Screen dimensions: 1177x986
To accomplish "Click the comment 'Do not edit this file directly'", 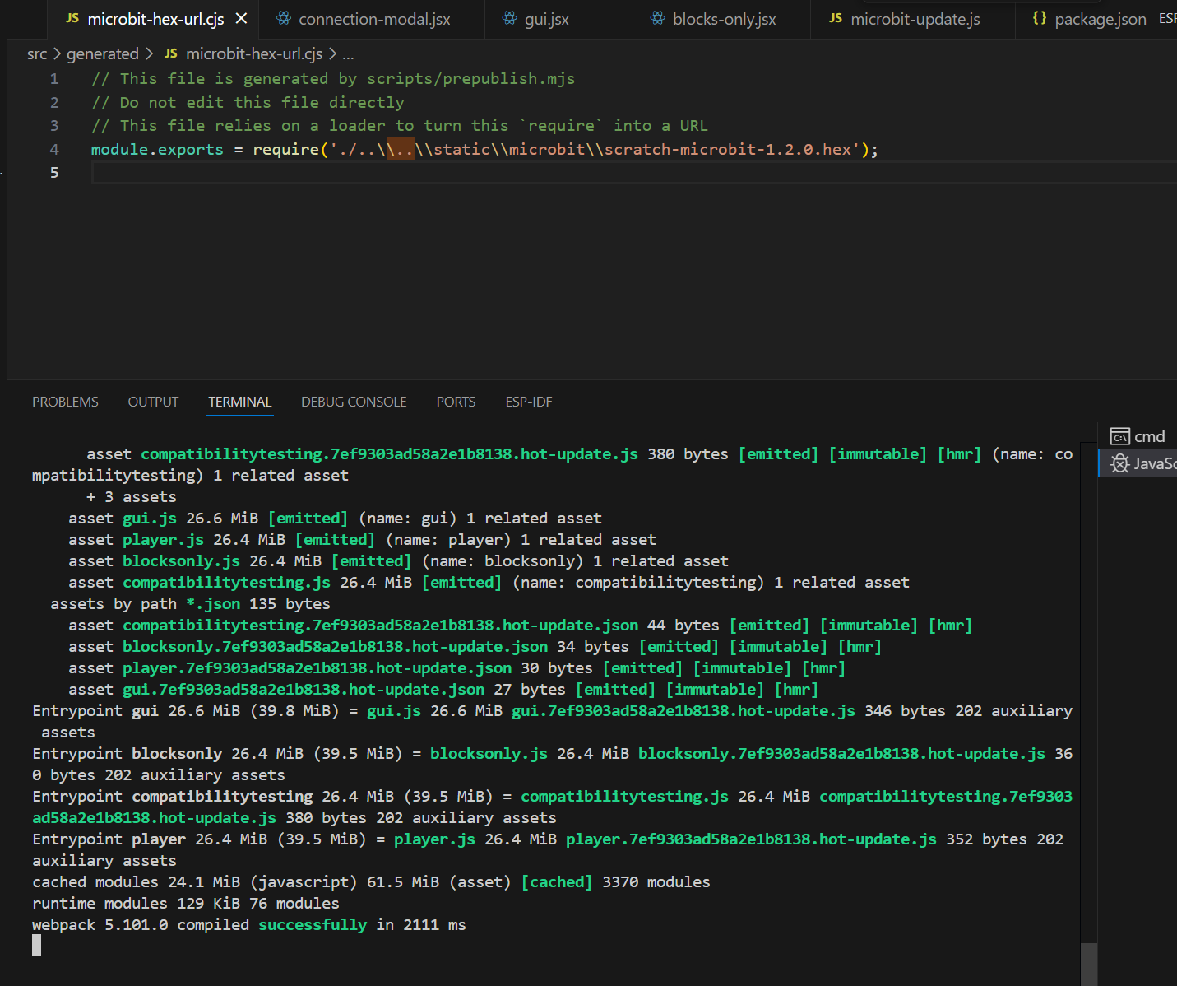I will point(262,103).
